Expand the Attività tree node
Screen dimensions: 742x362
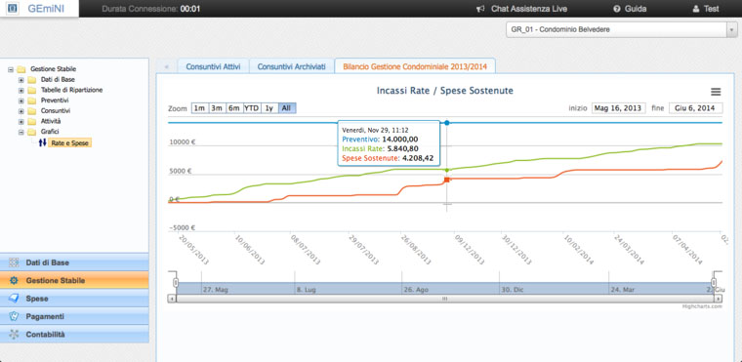point(21,121)
